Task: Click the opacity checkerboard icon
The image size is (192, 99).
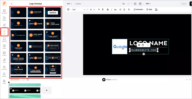Action: [x=129, y=9]
